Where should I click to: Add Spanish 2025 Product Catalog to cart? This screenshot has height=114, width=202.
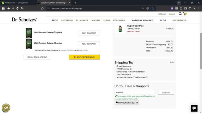coord(89,44)
